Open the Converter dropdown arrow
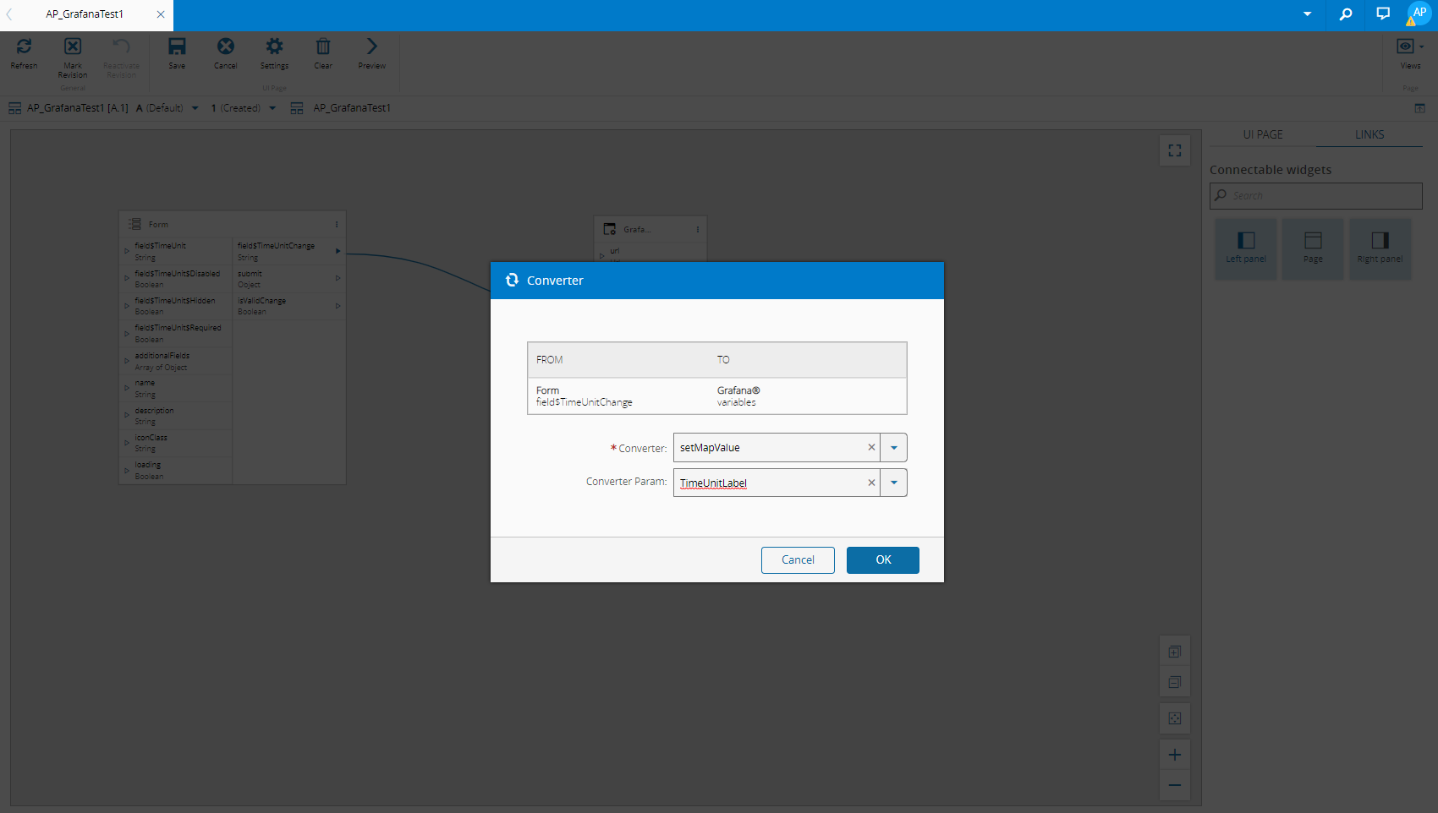Viewport: 1438px width, 813px height. pos(894,448)
